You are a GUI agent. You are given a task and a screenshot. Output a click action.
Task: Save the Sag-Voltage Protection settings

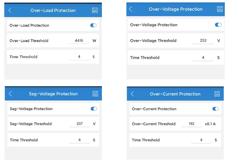[x=95, y=94]
